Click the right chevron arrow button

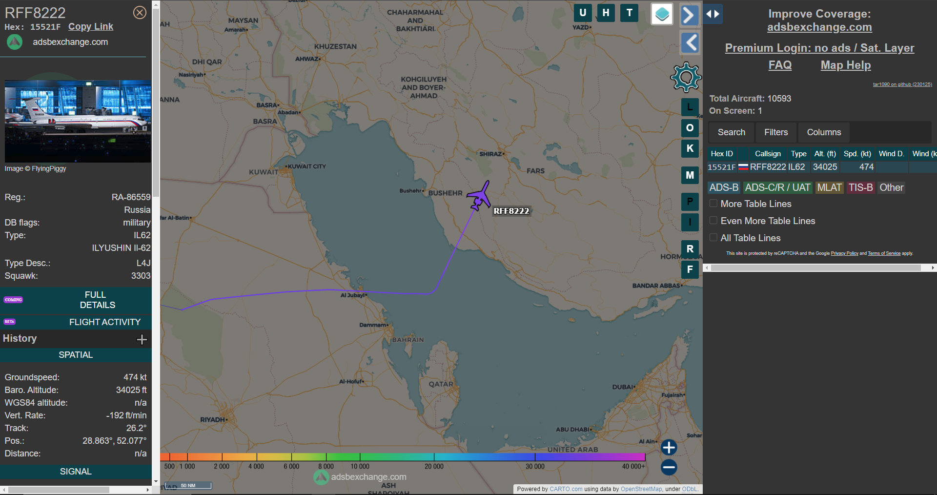[x=689, y=15]
